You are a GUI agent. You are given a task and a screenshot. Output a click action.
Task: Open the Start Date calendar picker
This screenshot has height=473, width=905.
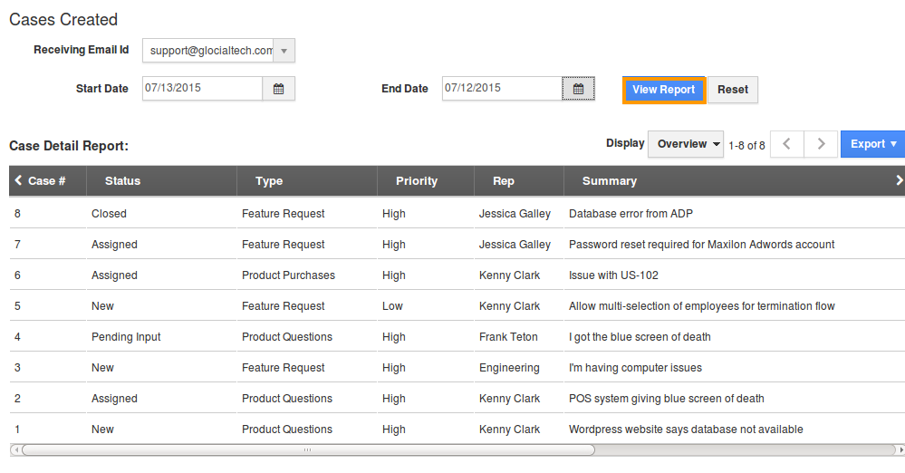tap(279, 89)
